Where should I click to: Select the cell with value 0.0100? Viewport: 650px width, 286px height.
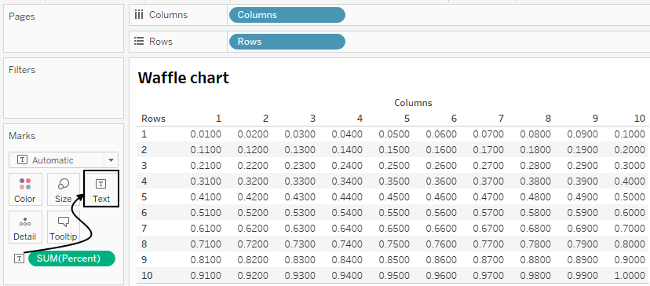pos(206,134)
